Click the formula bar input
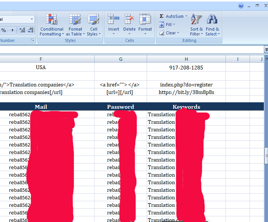This screenshot has width=268, height=222. (x=132, y=49)
